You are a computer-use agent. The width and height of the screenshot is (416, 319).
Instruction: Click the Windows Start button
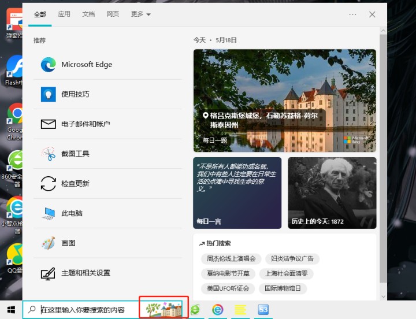pyautogui.click(x=11, y=310)
